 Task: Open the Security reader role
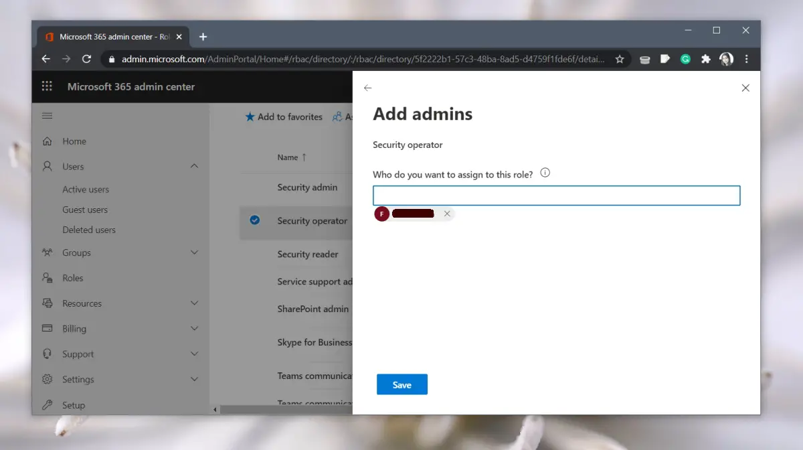tap(308, 254)
